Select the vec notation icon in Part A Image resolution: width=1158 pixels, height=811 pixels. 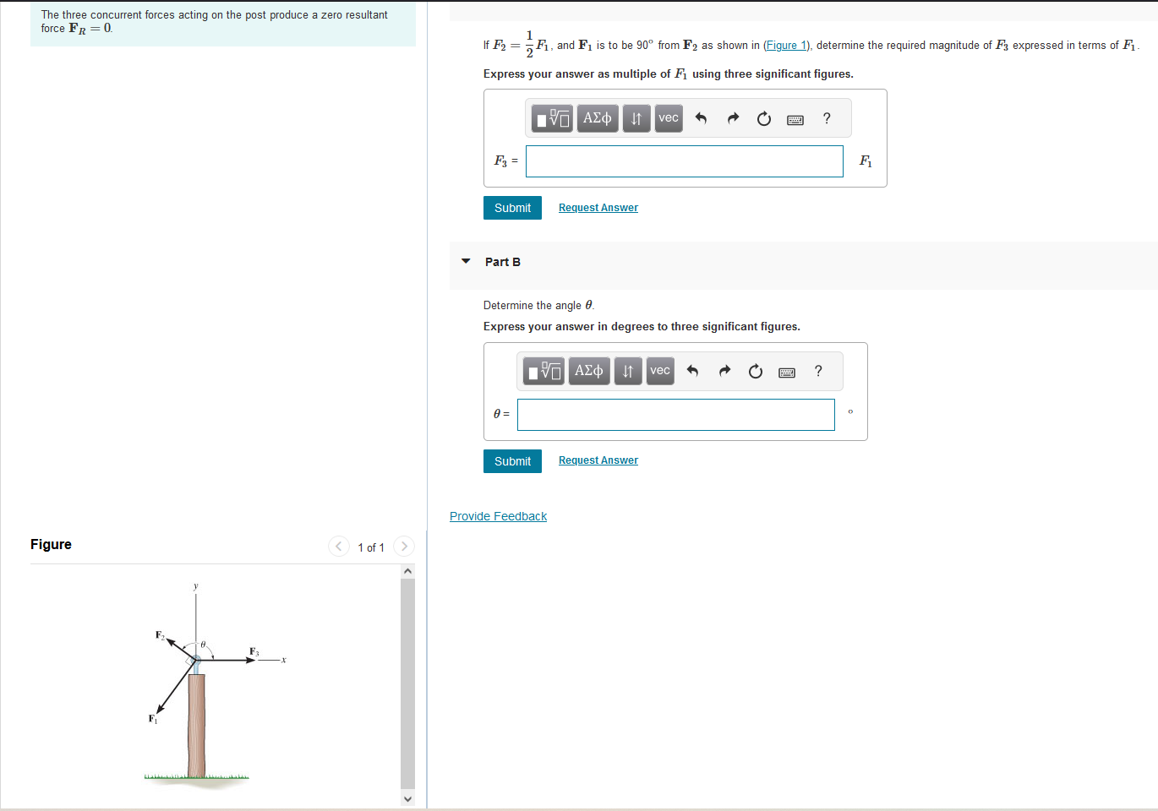[x=668, y=118]
